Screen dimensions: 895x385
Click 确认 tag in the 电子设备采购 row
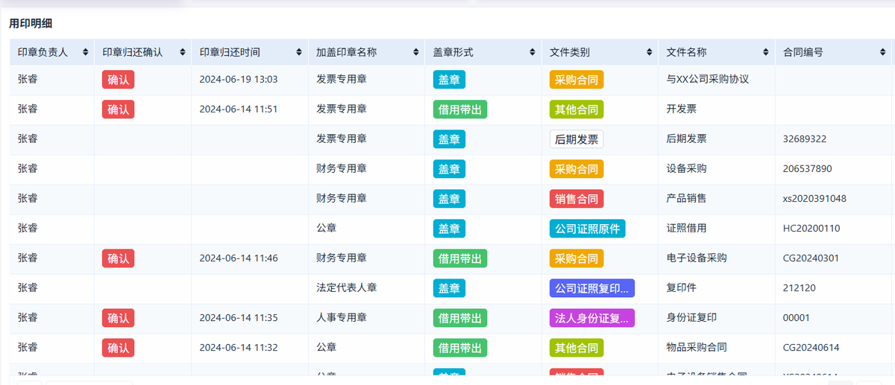[118, 258]
